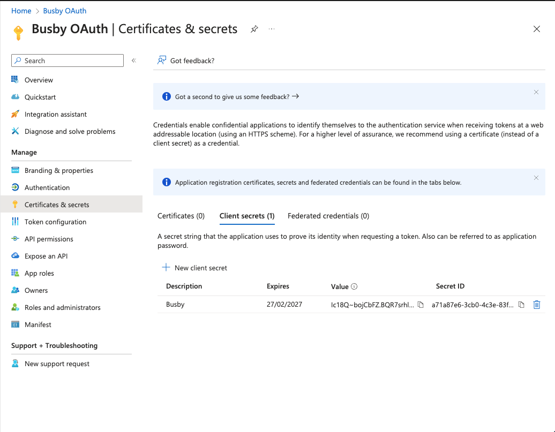The height and width of the screenshot is (432, 555).
Task: Click the expiry date 27/02/2027
Action: click(x=284, y=304)
